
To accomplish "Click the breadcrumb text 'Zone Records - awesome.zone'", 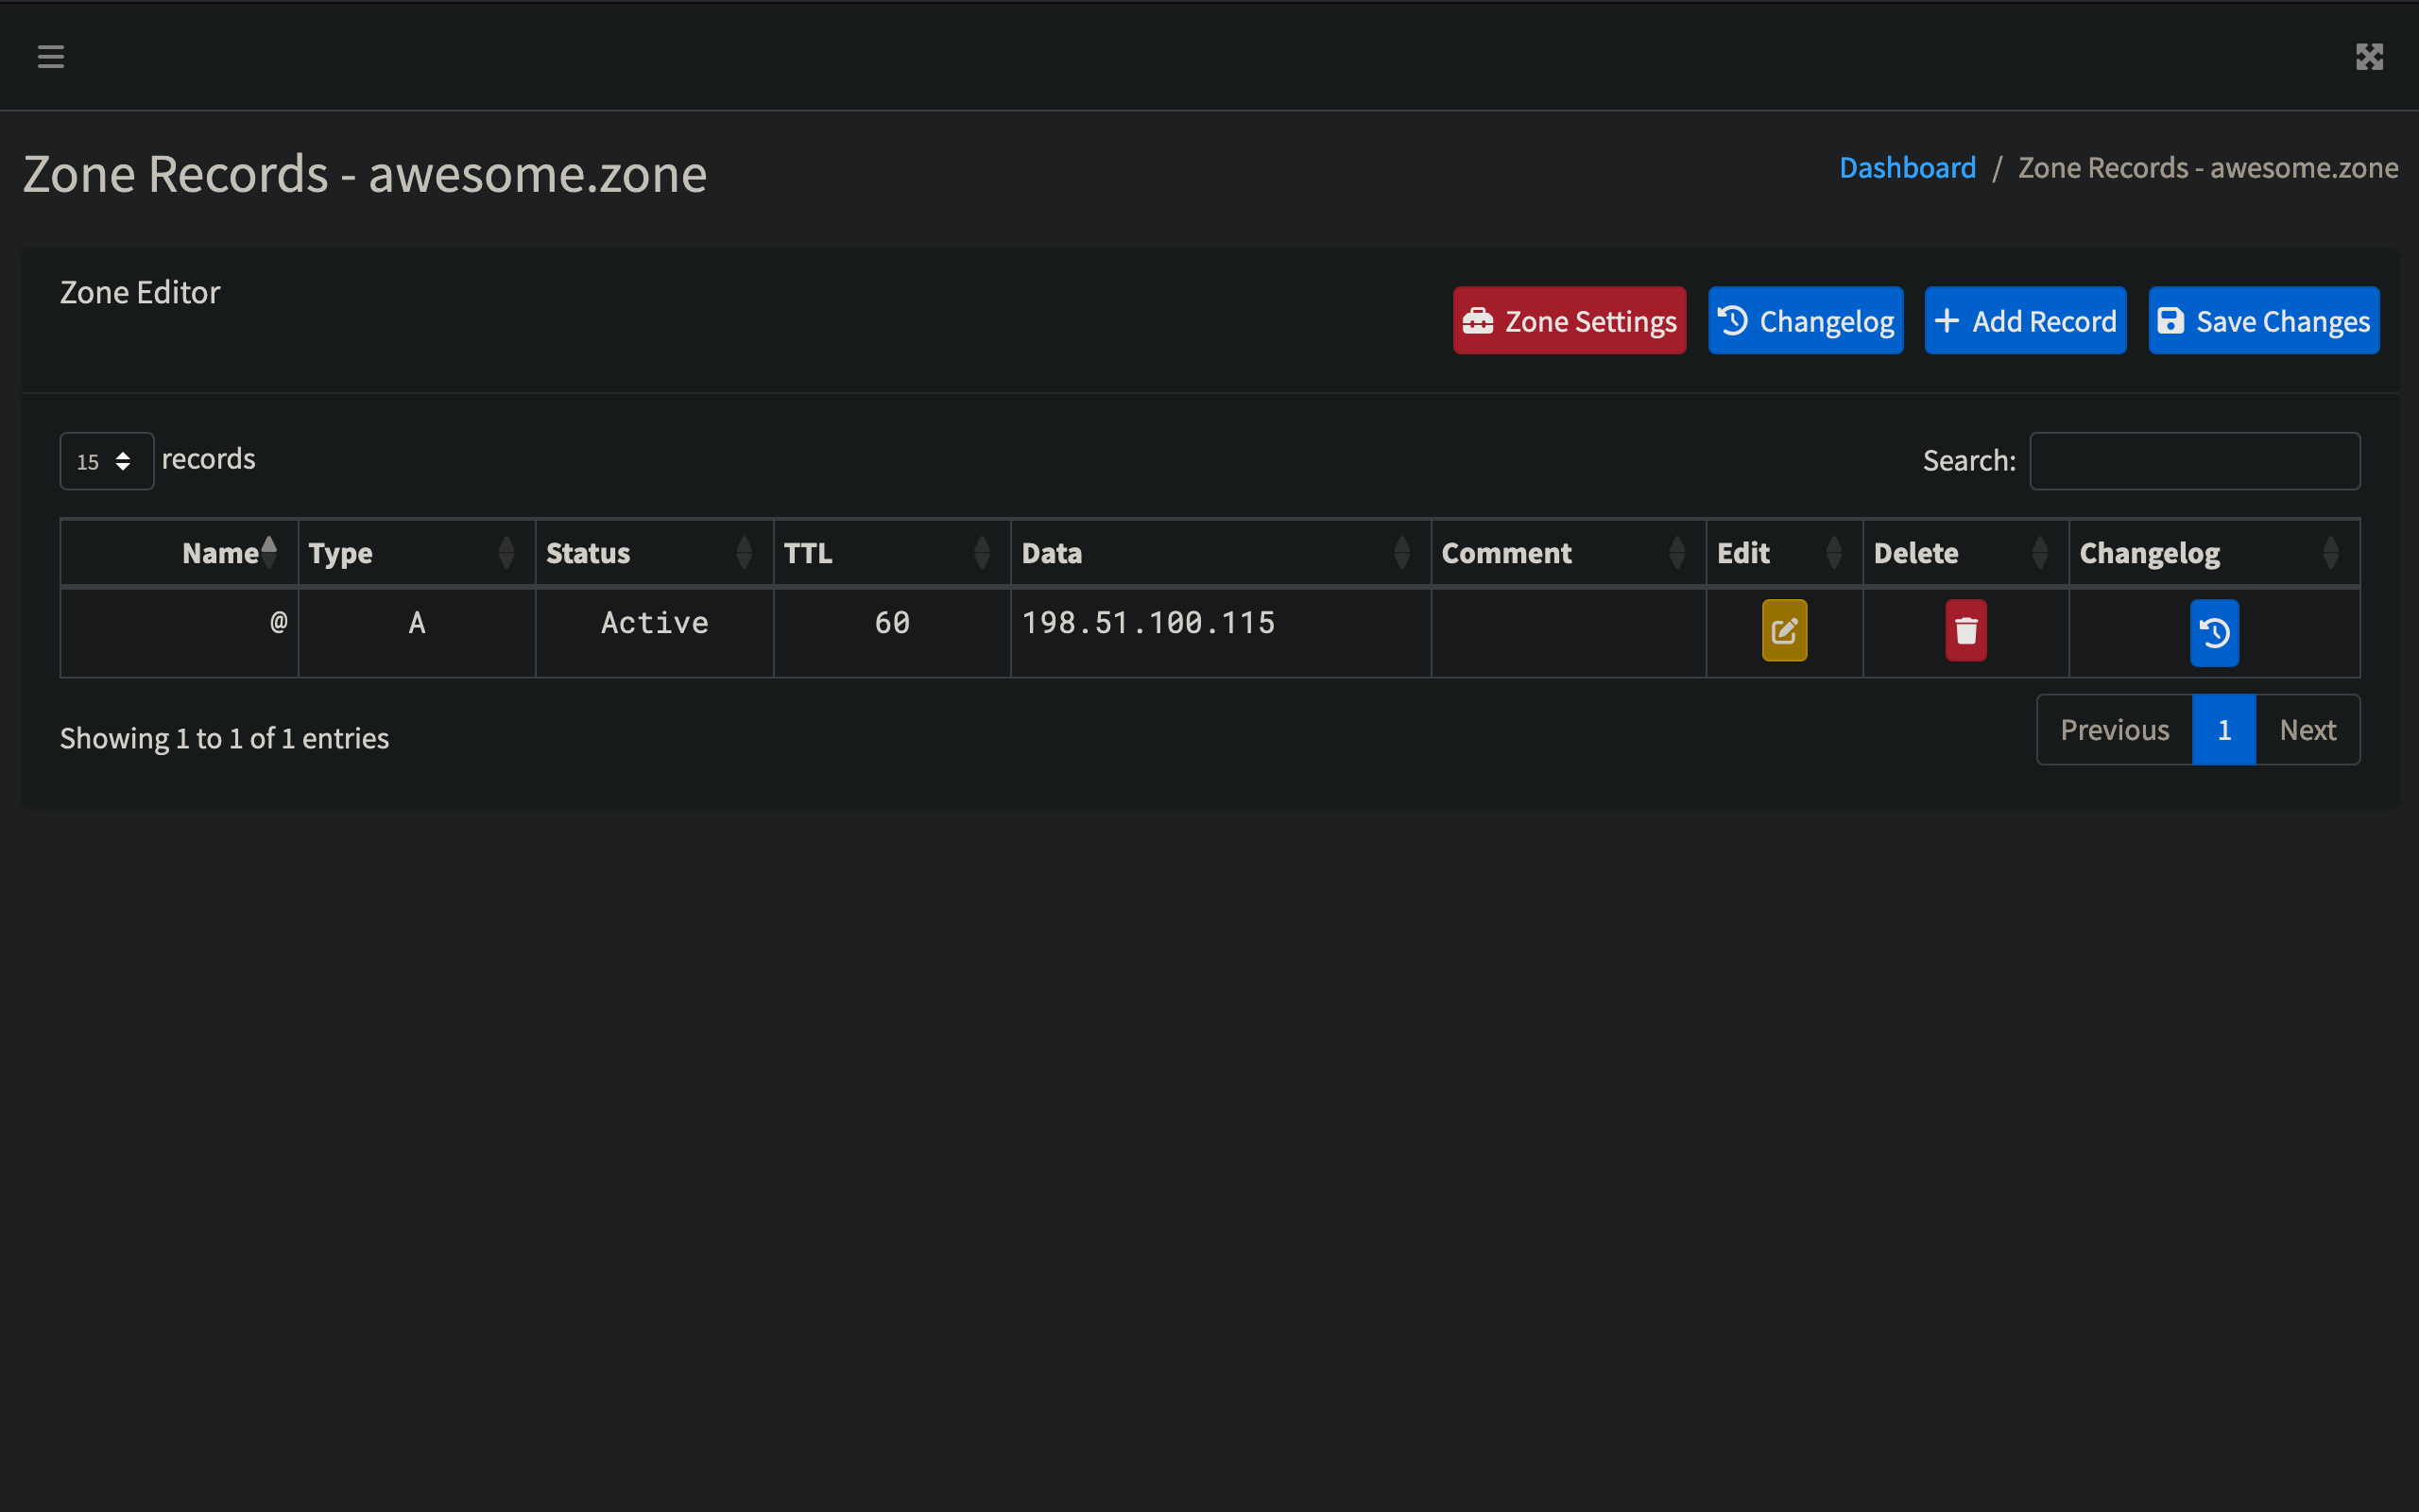I will (x=2208, y=167).
